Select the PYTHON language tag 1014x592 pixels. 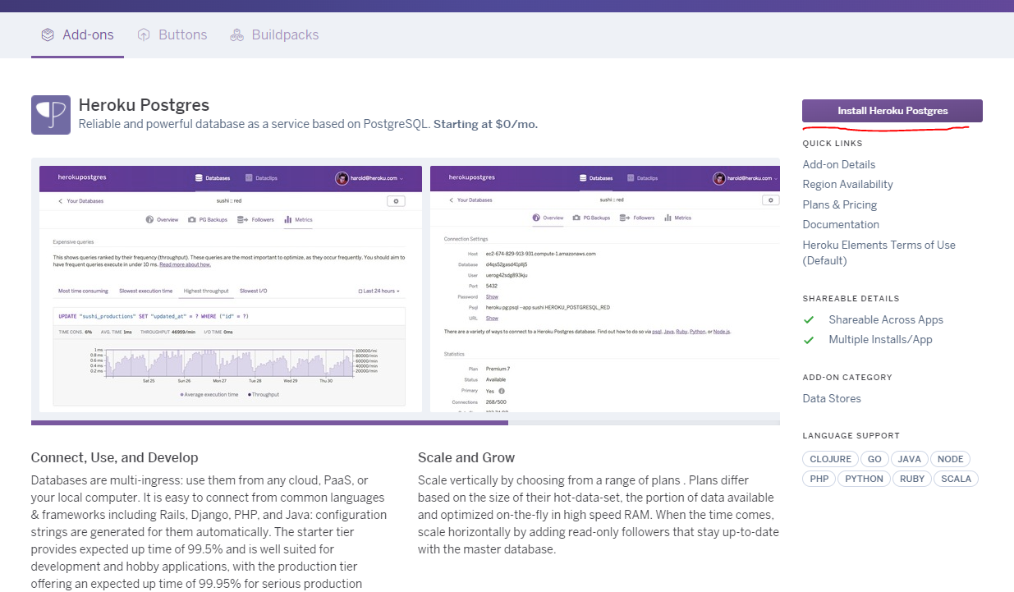coord(864,479)
